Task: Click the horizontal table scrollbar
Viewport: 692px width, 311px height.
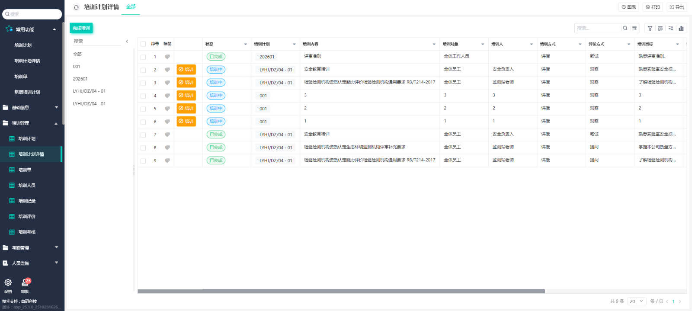Action: click(341, 291)
